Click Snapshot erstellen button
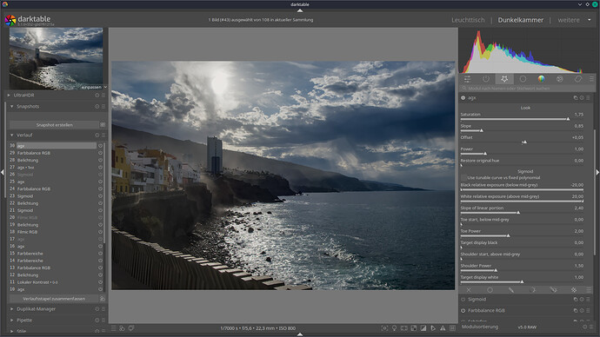 tap(54, 125)
